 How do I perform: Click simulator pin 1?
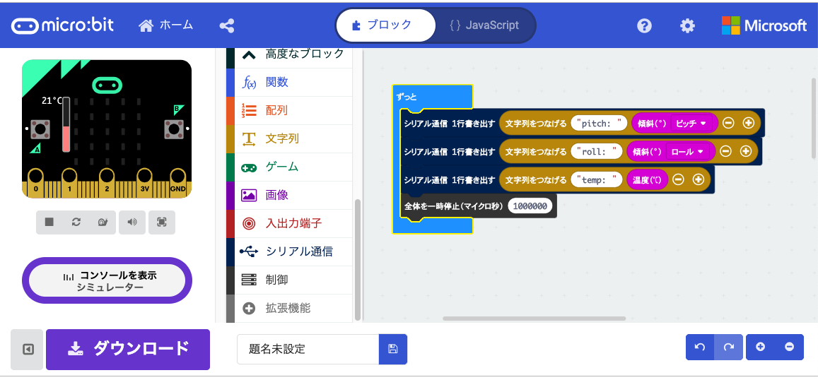click(70, 184)
